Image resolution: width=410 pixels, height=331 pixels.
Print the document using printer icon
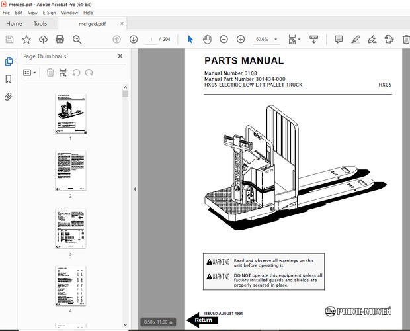coord(60,40)
